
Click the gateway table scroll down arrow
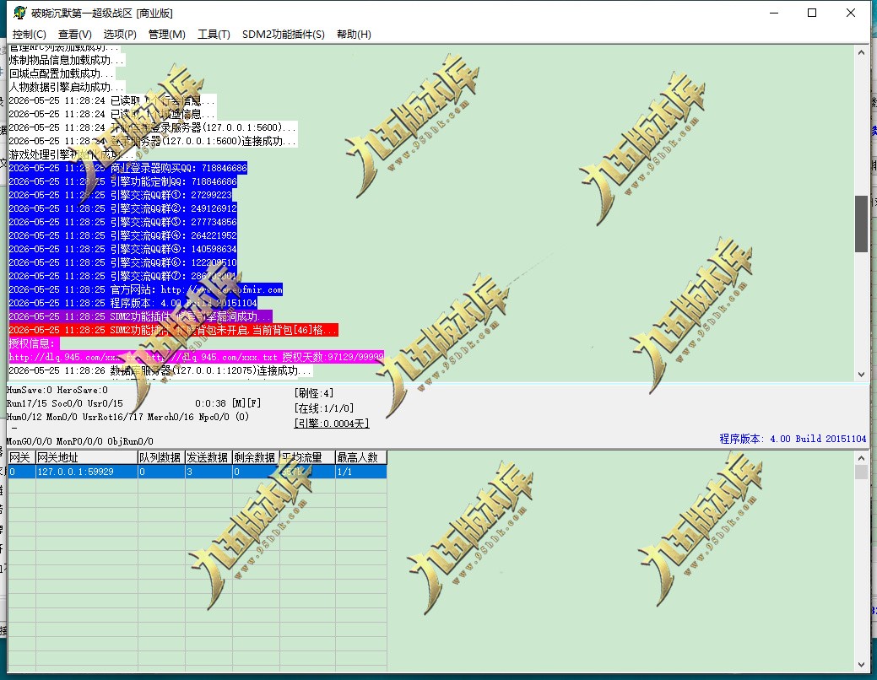tap(861, 665)
